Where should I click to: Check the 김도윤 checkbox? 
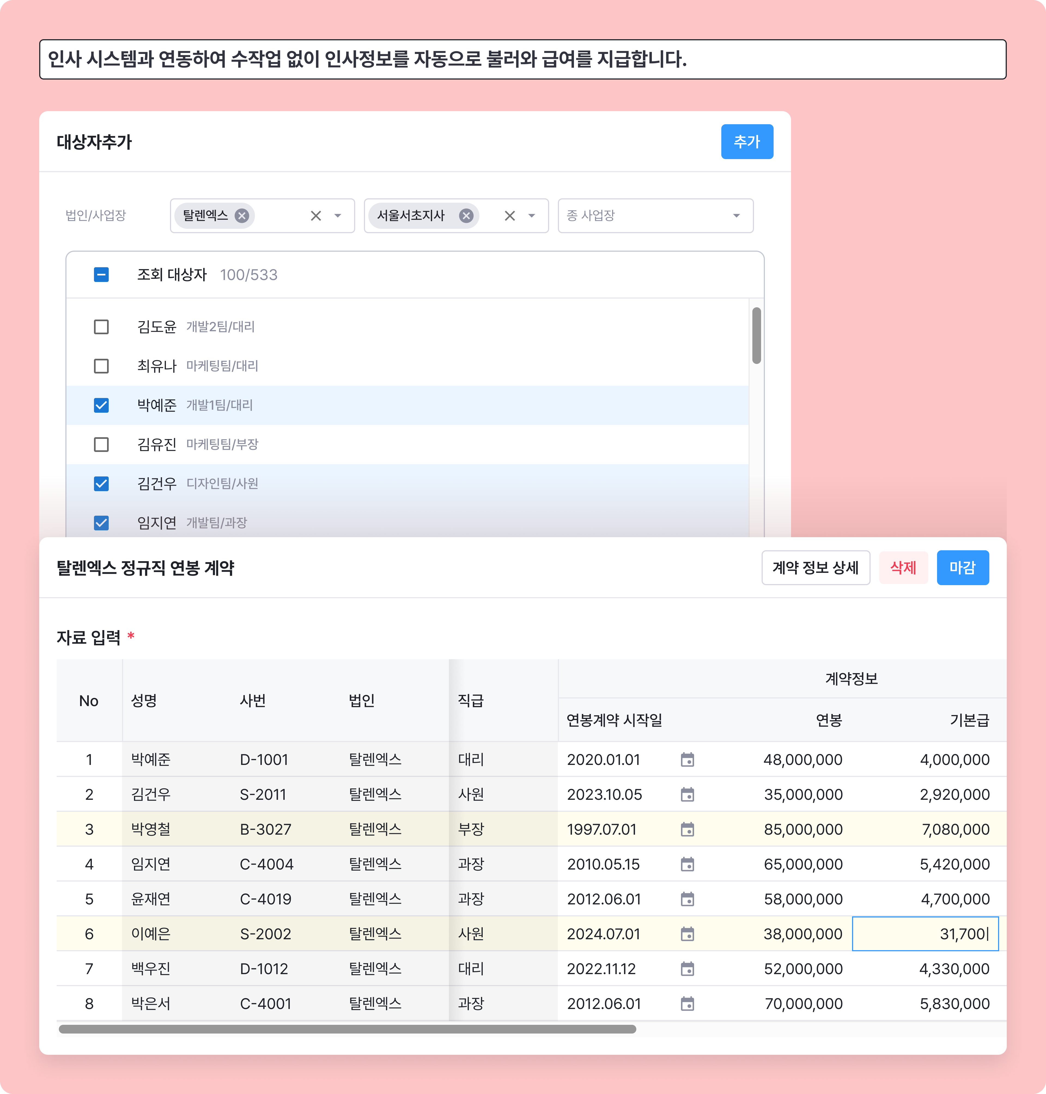coord(102,327)
